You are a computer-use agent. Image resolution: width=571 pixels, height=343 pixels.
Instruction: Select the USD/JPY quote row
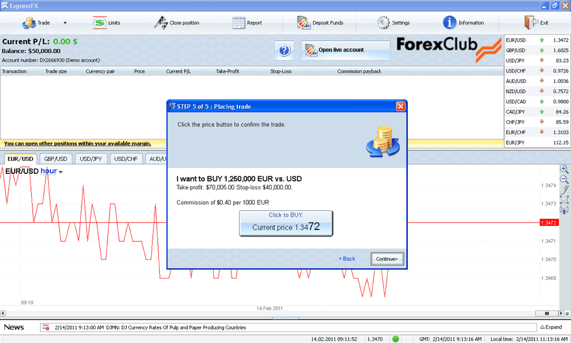(537, 60)
